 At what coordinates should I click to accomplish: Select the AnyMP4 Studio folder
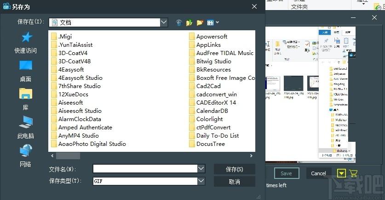[75, 136]
